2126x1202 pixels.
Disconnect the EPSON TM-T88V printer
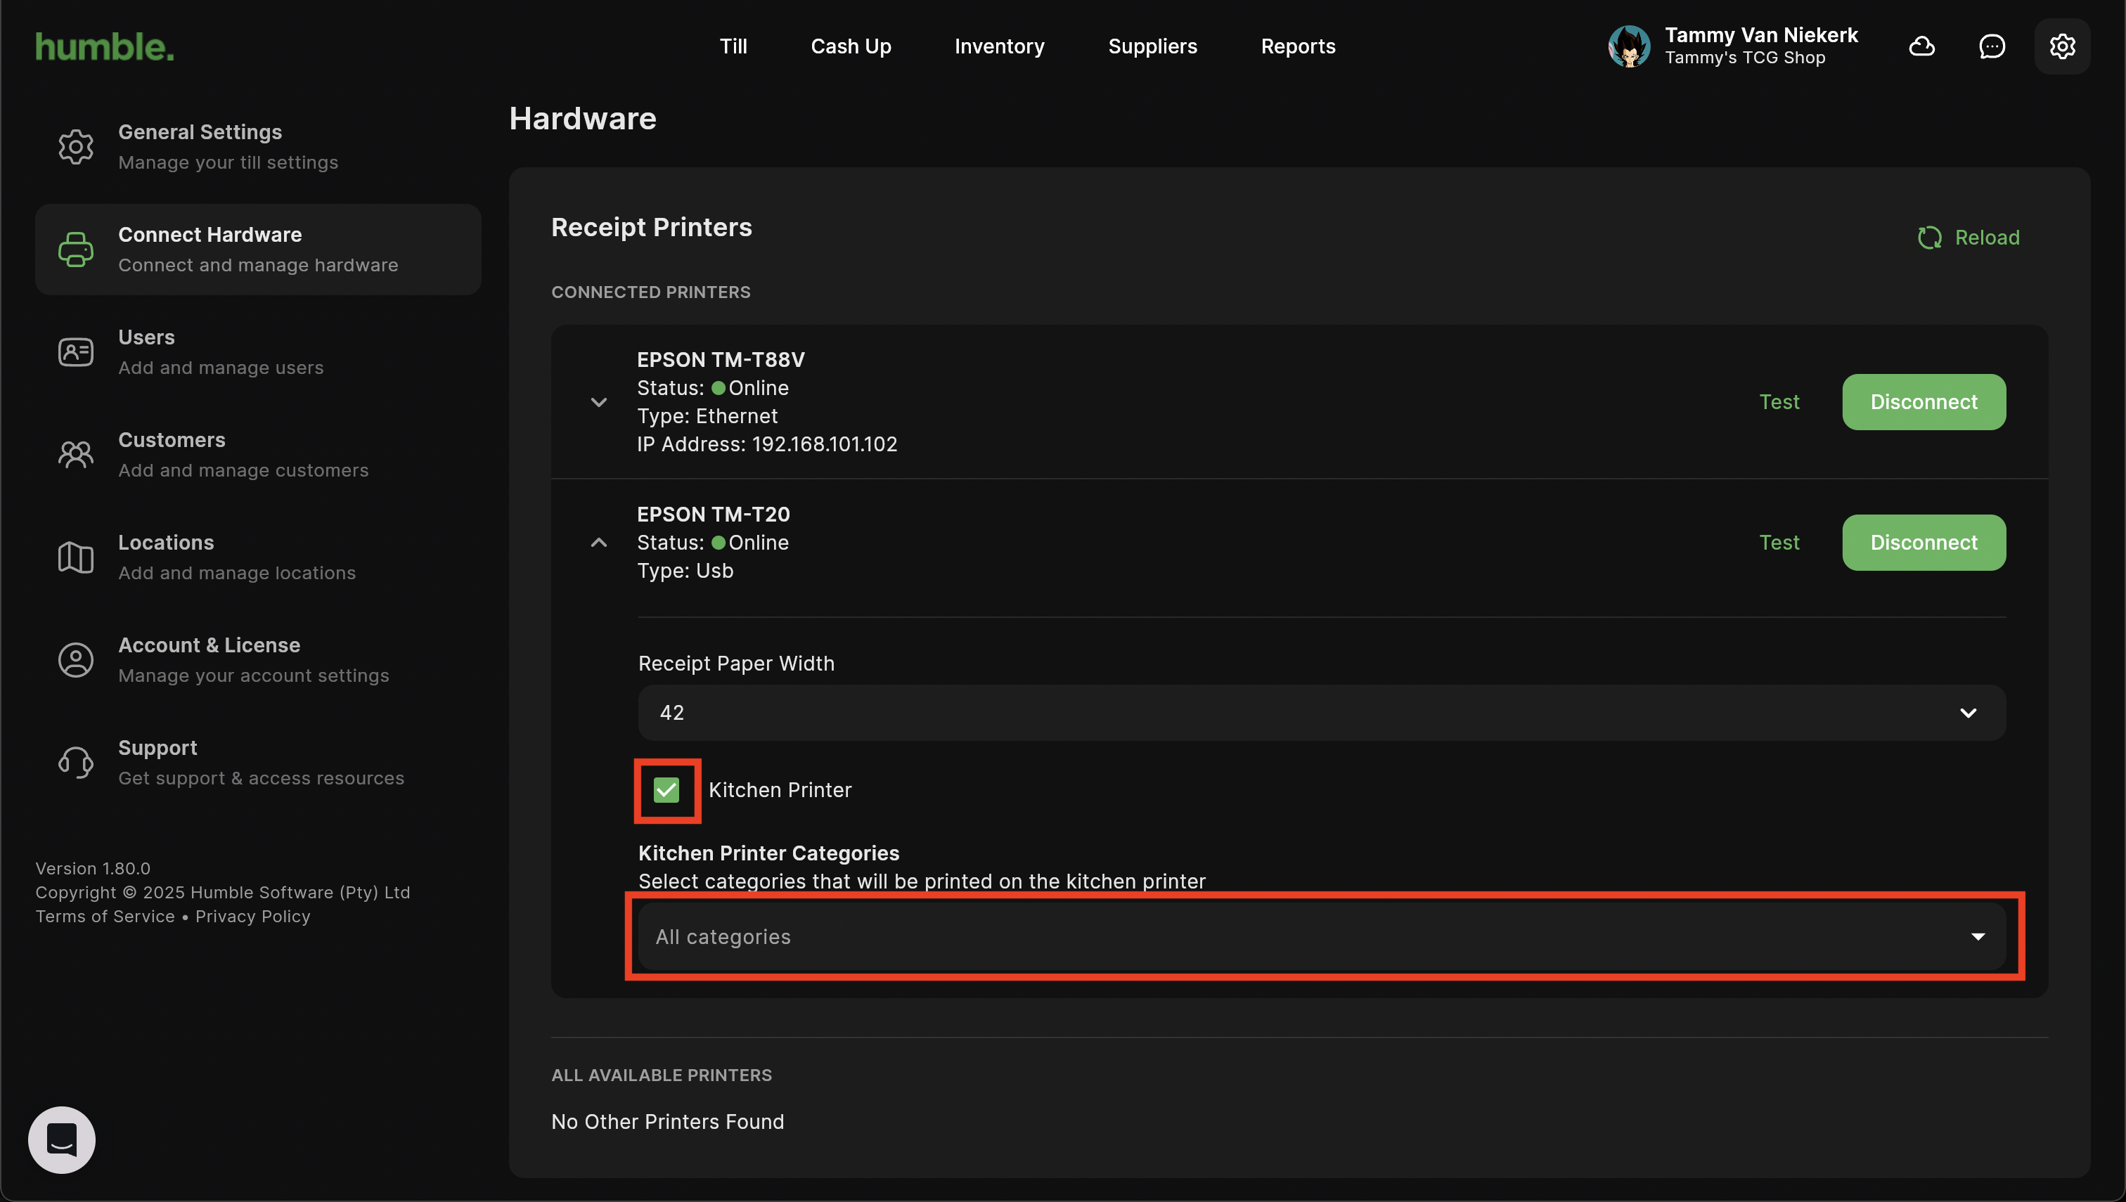[1923, 402]
